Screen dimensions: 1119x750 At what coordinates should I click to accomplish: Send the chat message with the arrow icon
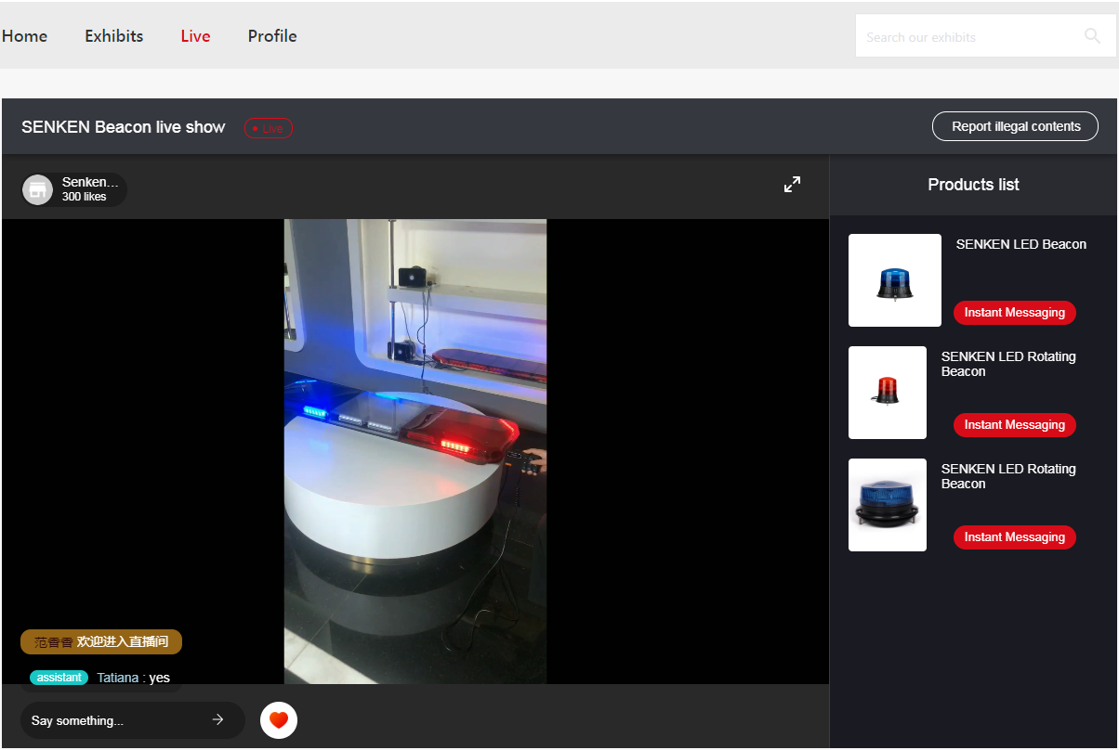point(217,719)
